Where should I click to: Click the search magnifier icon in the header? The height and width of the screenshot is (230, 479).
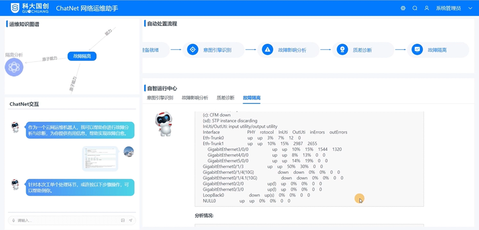pyautogui.click(x=415, y=8)
